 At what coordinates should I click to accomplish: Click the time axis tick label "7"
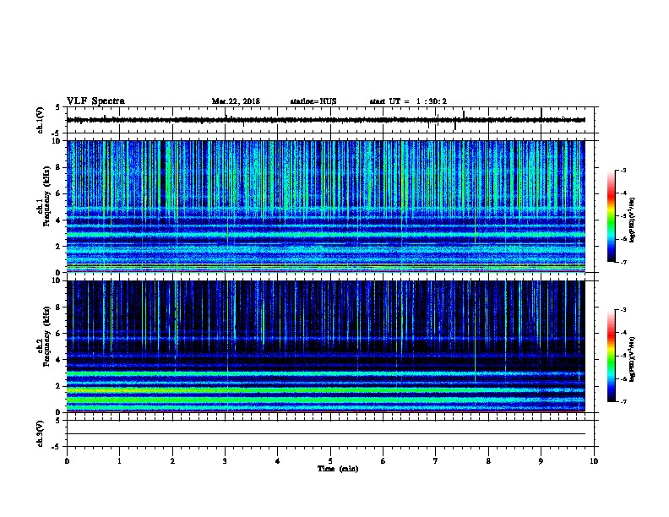(x=436, y=461)
